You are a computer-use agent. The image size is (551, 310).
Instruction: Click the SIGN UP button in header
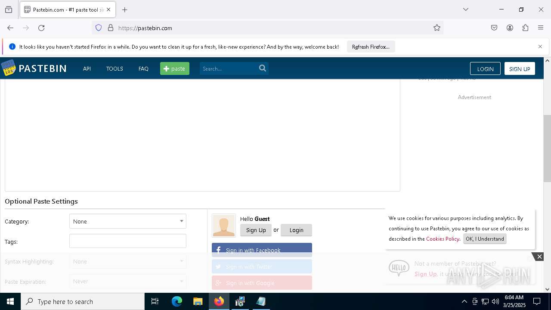pyautogui.click(x=520, y=69)
